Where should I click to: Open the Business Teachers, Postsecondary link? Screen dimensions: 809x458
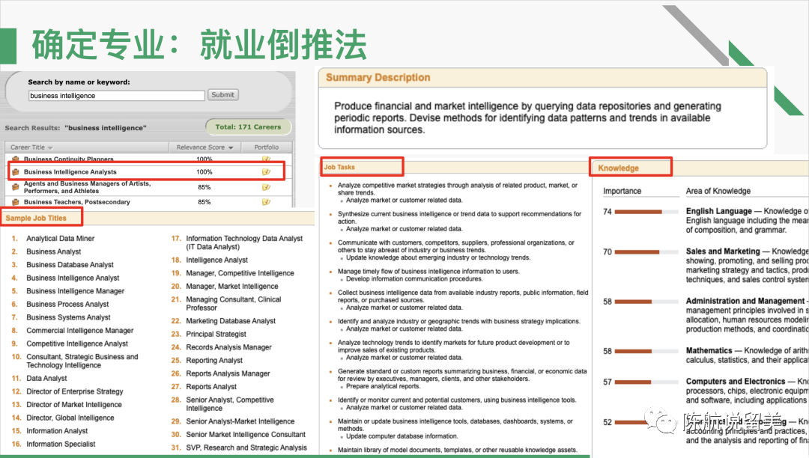pos(76,202)
